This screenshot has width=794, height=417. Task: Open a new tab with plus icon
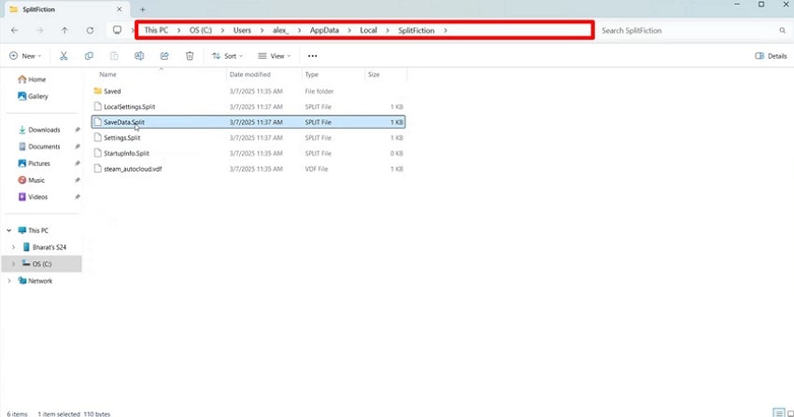(142, 9)
